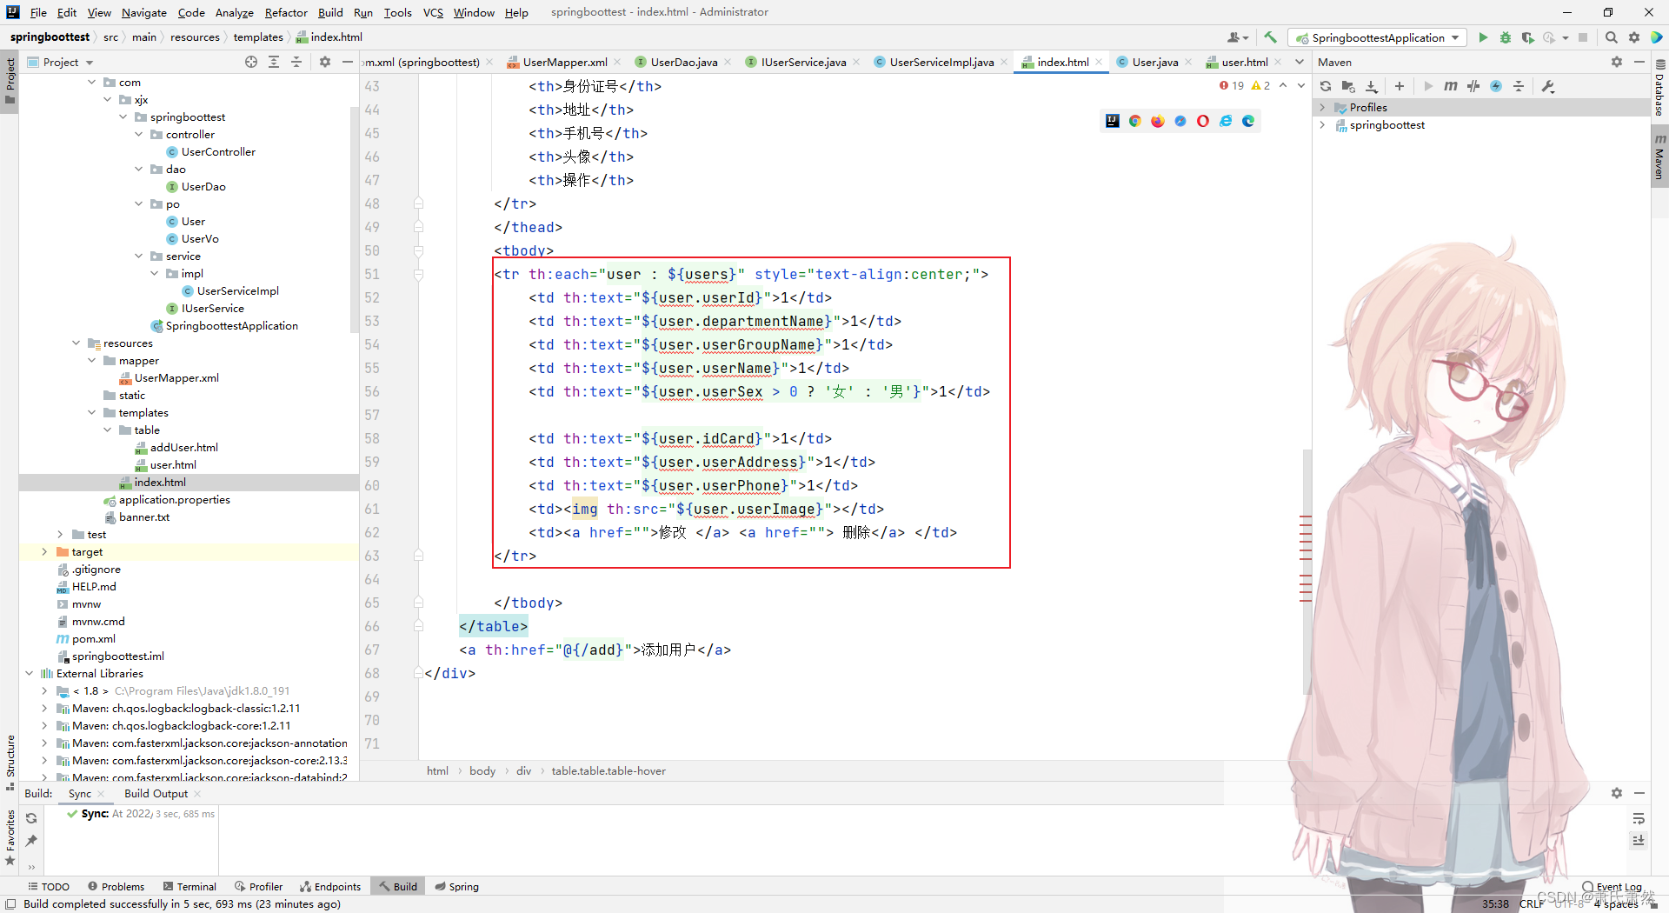
Task: Open built-in preview IntelliJ icon
Action: pos(1113,121)
